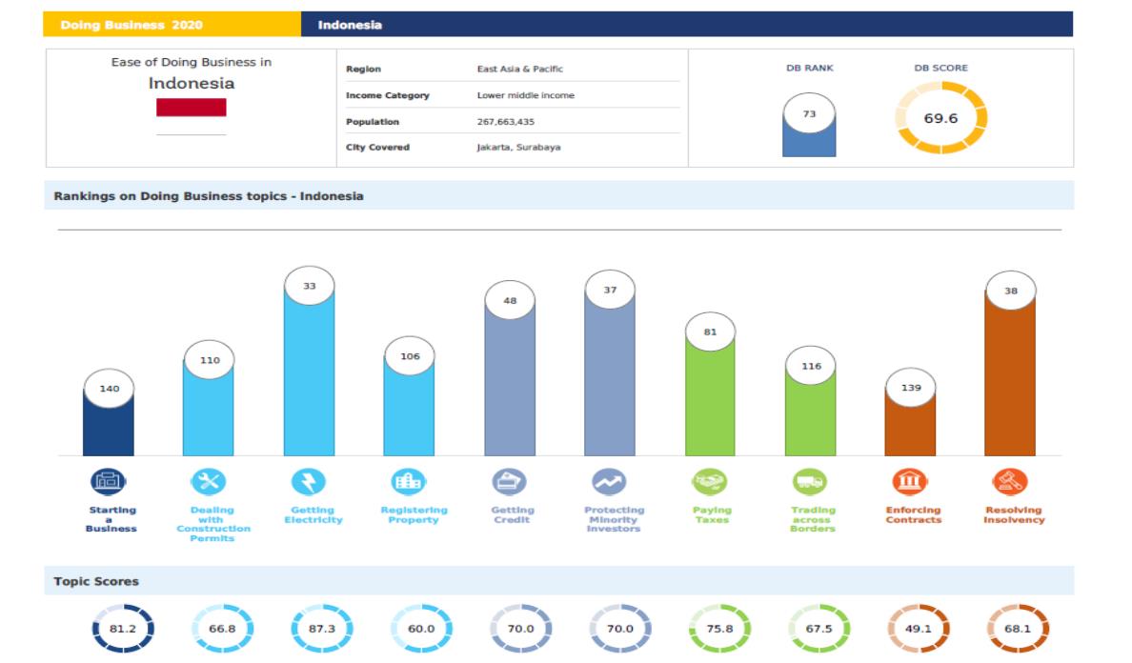
Task: Open the Registering Property building icon
Action: pos(409,482)
